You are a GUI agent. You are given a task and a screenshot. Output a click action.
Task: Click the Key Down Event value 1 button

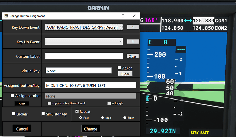tap(132, 27)
